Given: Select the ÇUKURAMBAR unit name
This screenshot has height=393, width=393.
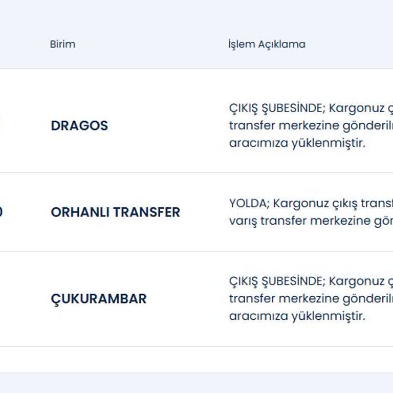Looking at the screenshot, I should coord(99,299).
